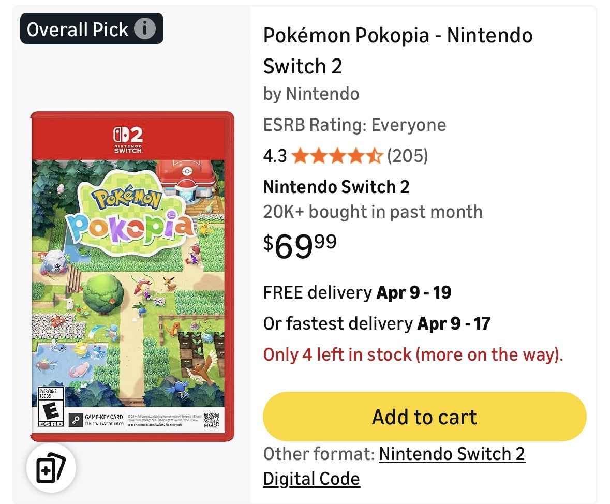Image resolution: width=610 pixels, height=504 pixels.
Task: Click the Only 4 left in stock notice
Action: click(413, 354)
